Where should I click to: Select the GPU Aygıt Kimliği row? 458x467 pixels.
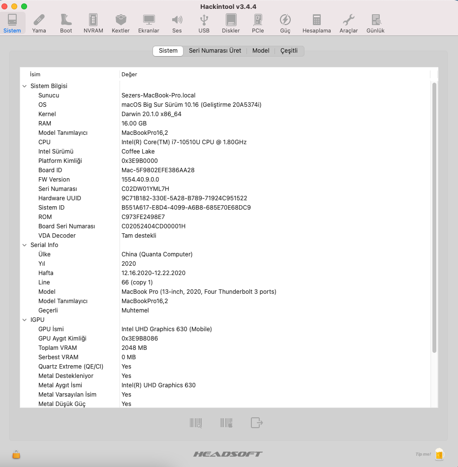click(x=225, y=339)
